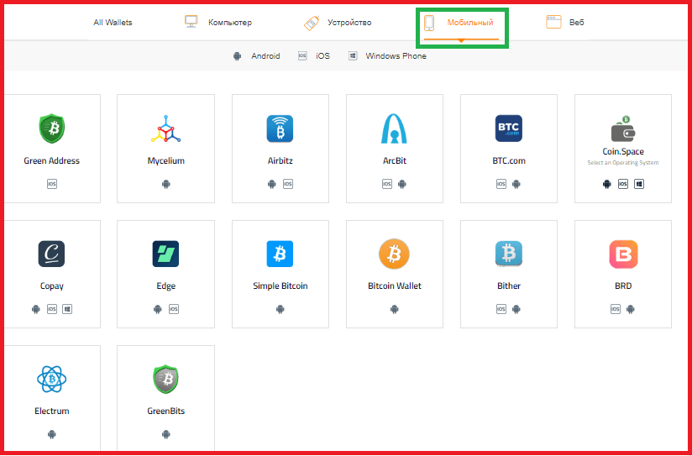Pick Android icon under GreenBits
Viewport: 692px width, 456px height.
point(166,435)
